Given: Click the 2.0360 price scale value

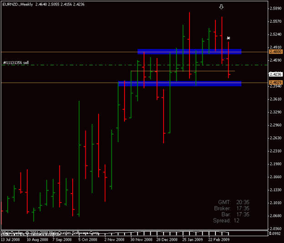Looking at the screenshot, I should tap(275, 228).
